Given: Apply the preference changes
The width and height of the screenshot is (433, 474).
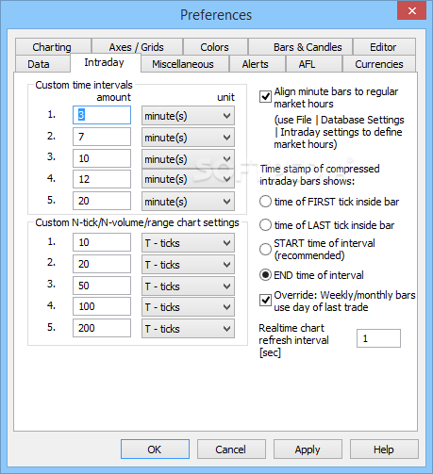Looking at the screenshot, I should pos(308,449).
